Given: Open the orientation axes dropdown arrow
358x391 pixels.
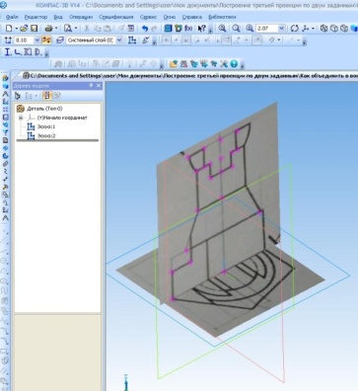Looking at the screenshot, I should click(x=313, y=29).
